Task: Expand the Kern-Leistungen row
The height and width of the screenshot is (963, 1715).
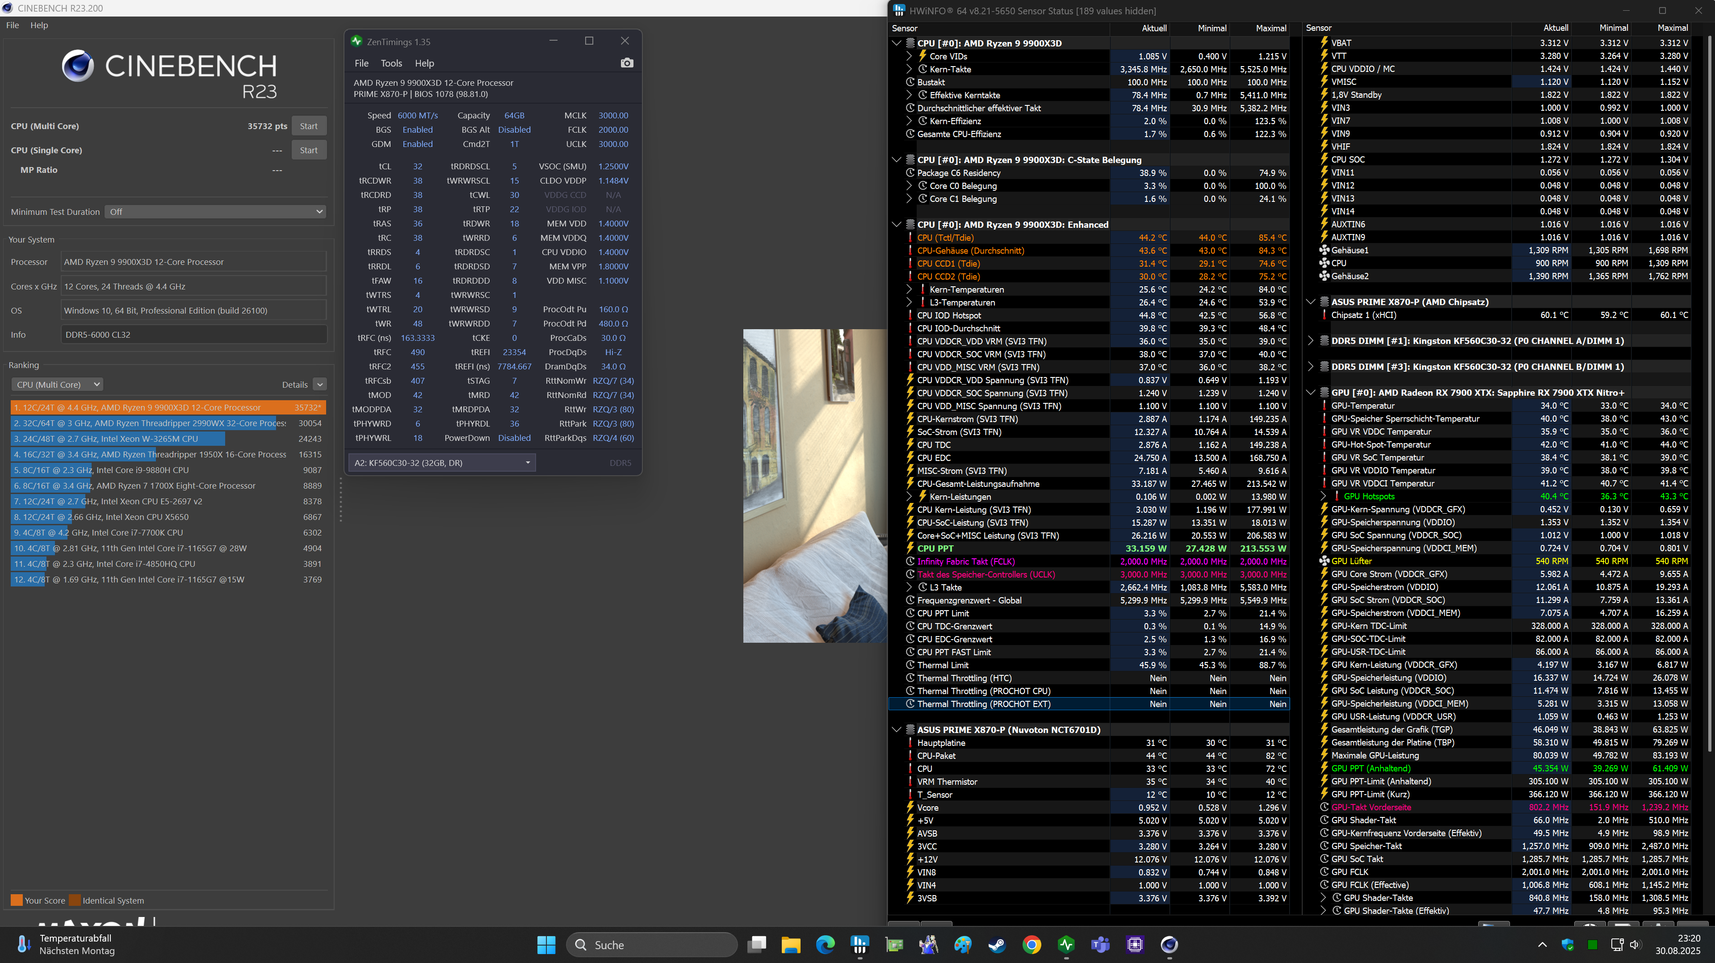Action: point(909,497)
